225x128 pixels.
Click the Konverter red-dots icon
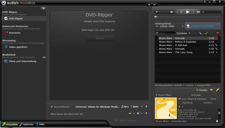(6, 33)
